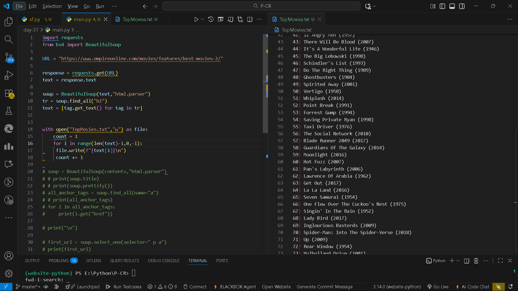Open the bar chart icon in activity bar

9,146
